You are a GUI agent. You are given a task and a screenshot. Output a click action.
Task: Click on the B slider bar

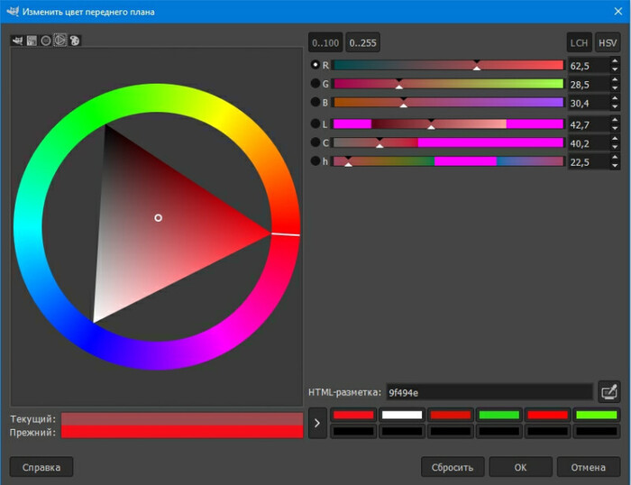(x=448, y=102)
